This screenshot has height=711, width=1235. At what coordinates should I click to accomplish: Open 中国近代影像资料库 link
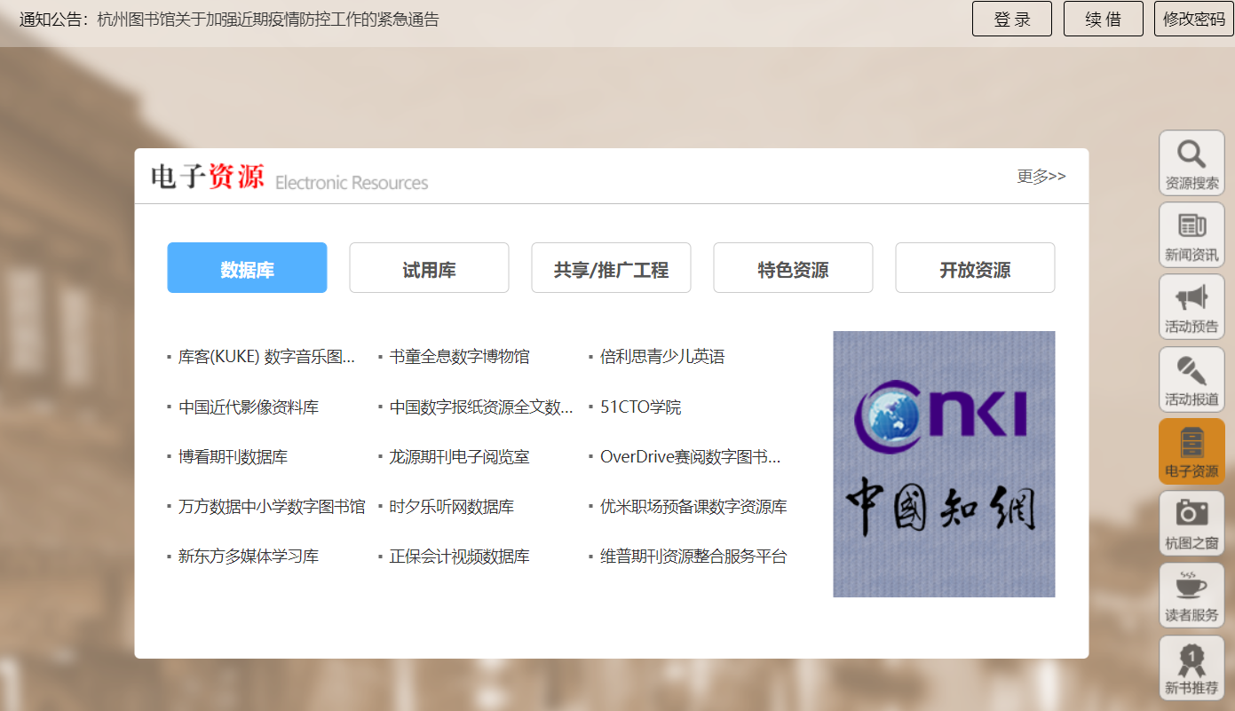tap(249, 407)
